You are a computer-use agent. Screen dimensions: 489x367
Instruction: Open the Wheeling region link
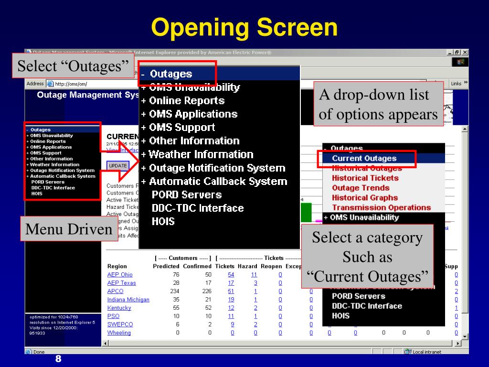(x=119, y=333)
